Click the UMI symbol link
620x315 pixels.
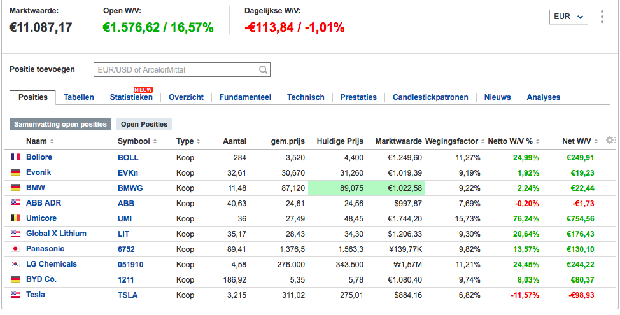(x=125, y=219)
